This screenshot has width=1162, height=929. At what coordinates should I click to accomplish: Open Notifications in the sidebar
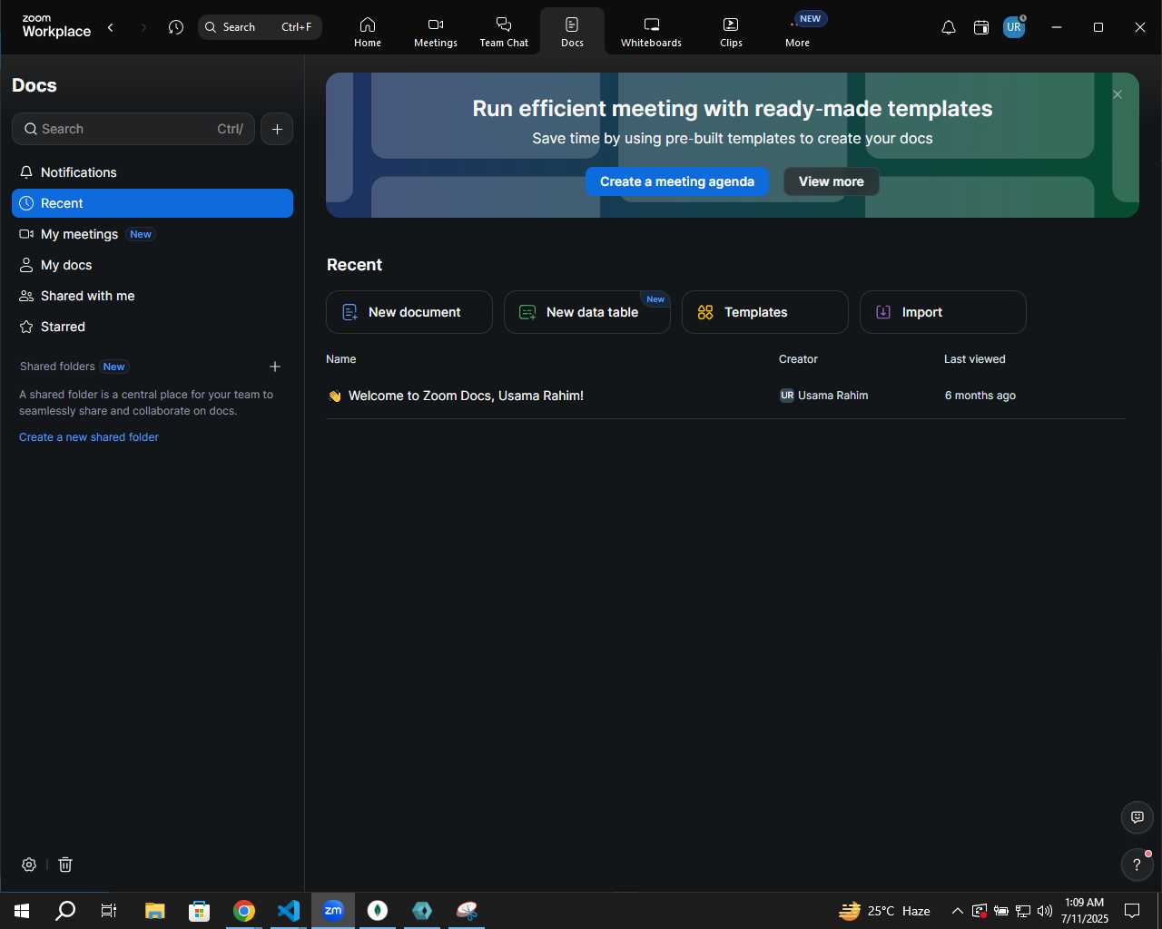(153, 172)
